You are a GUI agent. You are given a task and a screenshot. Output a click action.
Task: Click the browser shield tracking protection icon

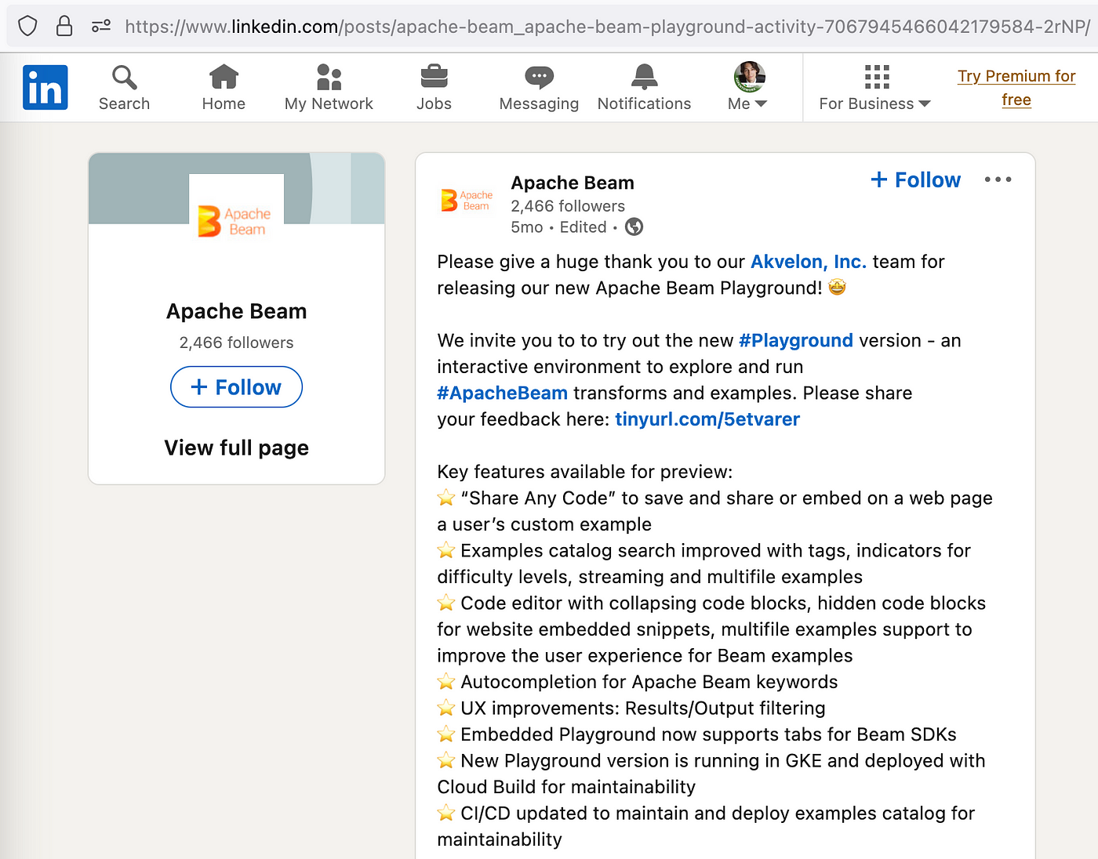coord(28,26)
